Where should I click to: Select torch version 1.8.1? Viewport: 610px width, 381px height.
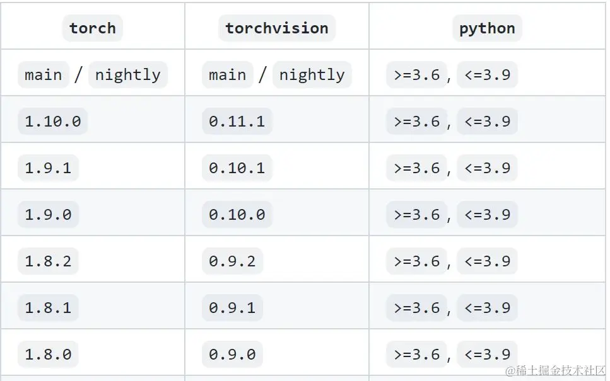(x=48, y=307)
